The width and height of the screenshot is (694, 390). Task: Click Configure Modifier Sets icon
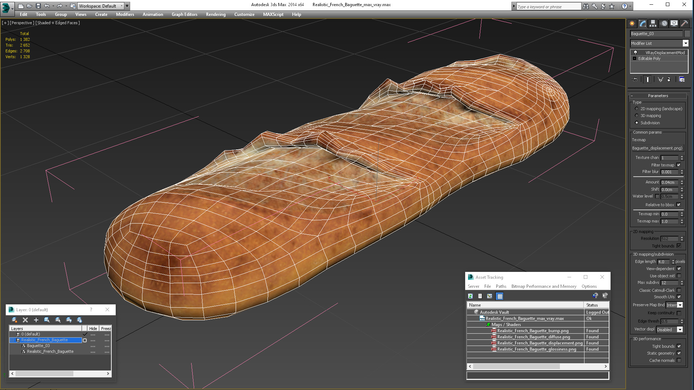point(682,79)
